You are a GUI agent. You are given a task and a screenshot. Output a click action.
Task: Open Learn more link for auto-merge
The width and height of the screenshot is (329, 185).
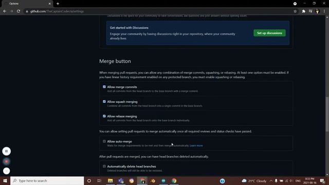click(196, 145)
